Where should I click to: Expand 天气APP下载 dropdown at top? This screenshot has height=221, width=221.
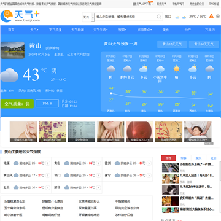click(152, 4)
